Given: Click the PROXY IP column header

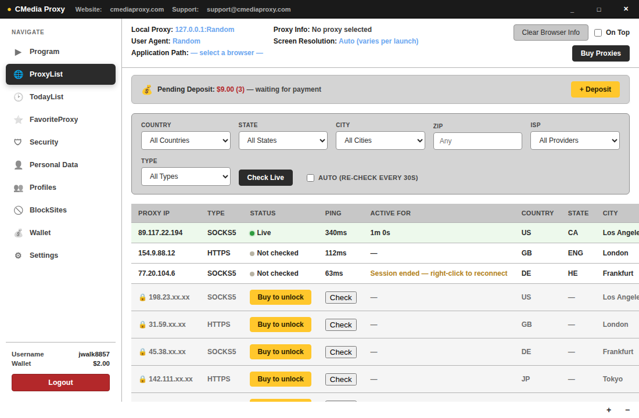Looking at the screenshot, I should click(153, 213).
